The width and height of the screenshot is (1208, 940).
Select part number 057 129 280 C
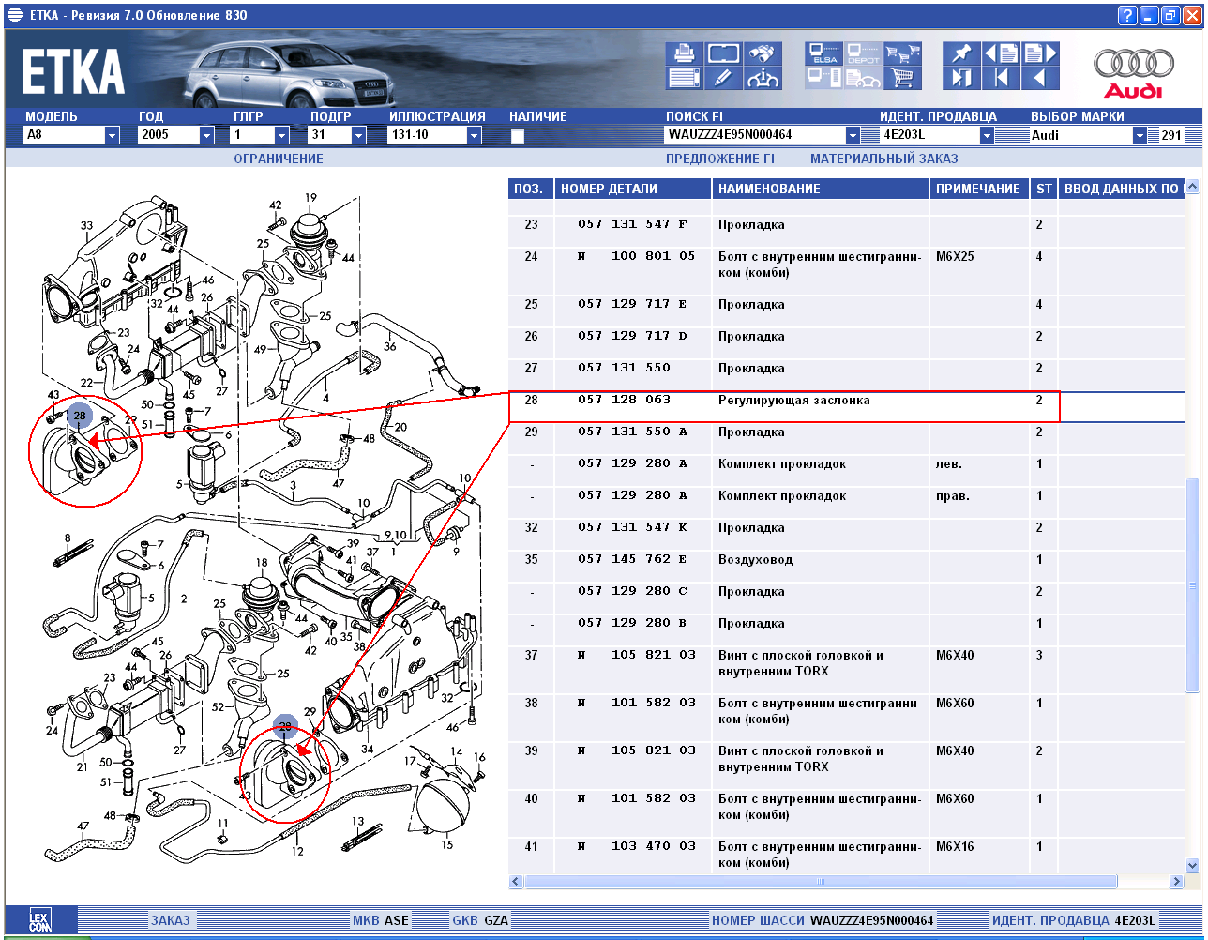coord(632,591)
